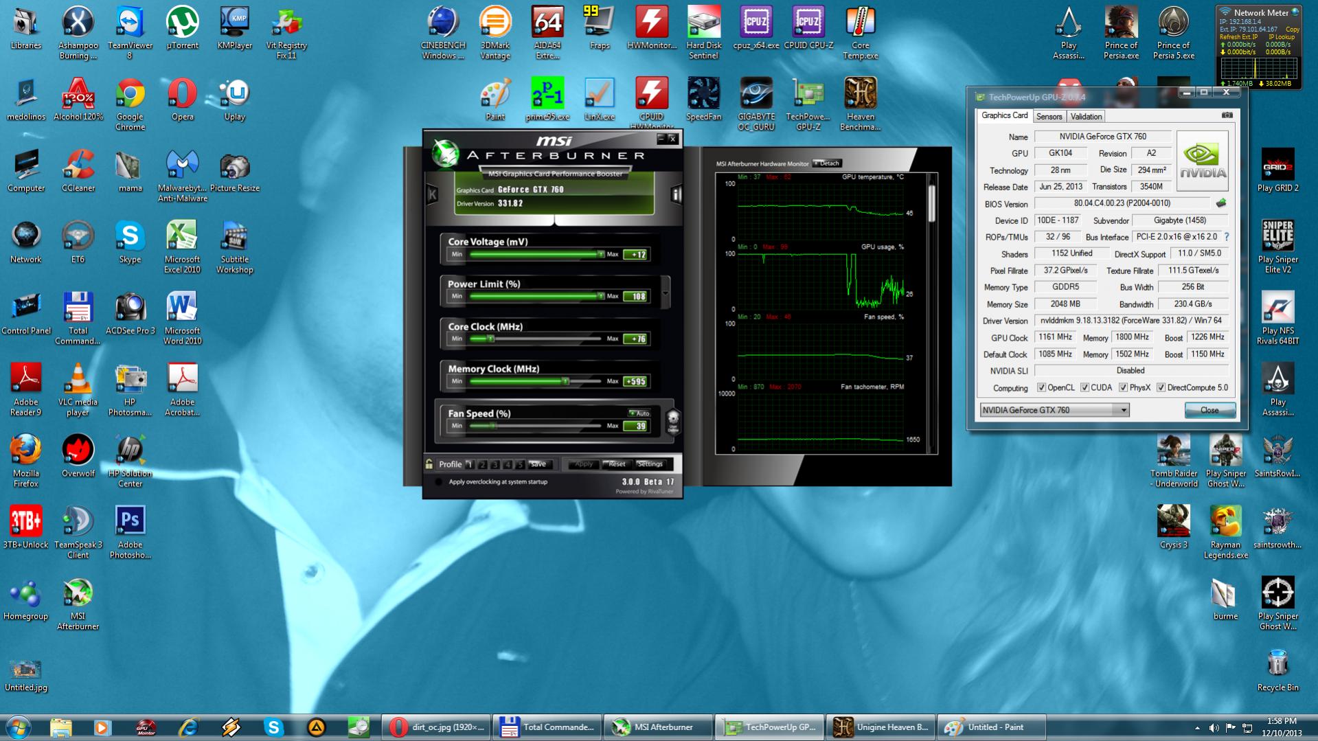Click the Core Clock slider handle
This screenshot has height=741, width=1318.
point(490,339)
